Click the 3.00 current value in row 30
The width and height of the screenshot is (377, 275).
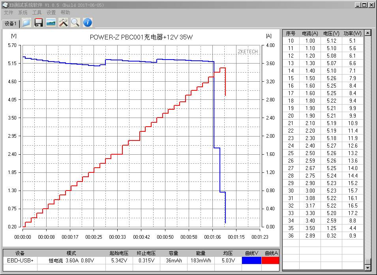(x=310, y=191)
